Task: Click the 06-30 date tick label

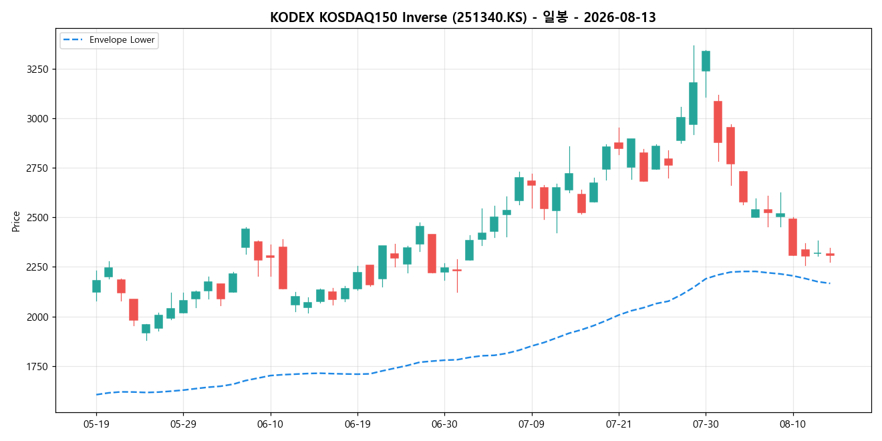Action: (x=444, y=425)
